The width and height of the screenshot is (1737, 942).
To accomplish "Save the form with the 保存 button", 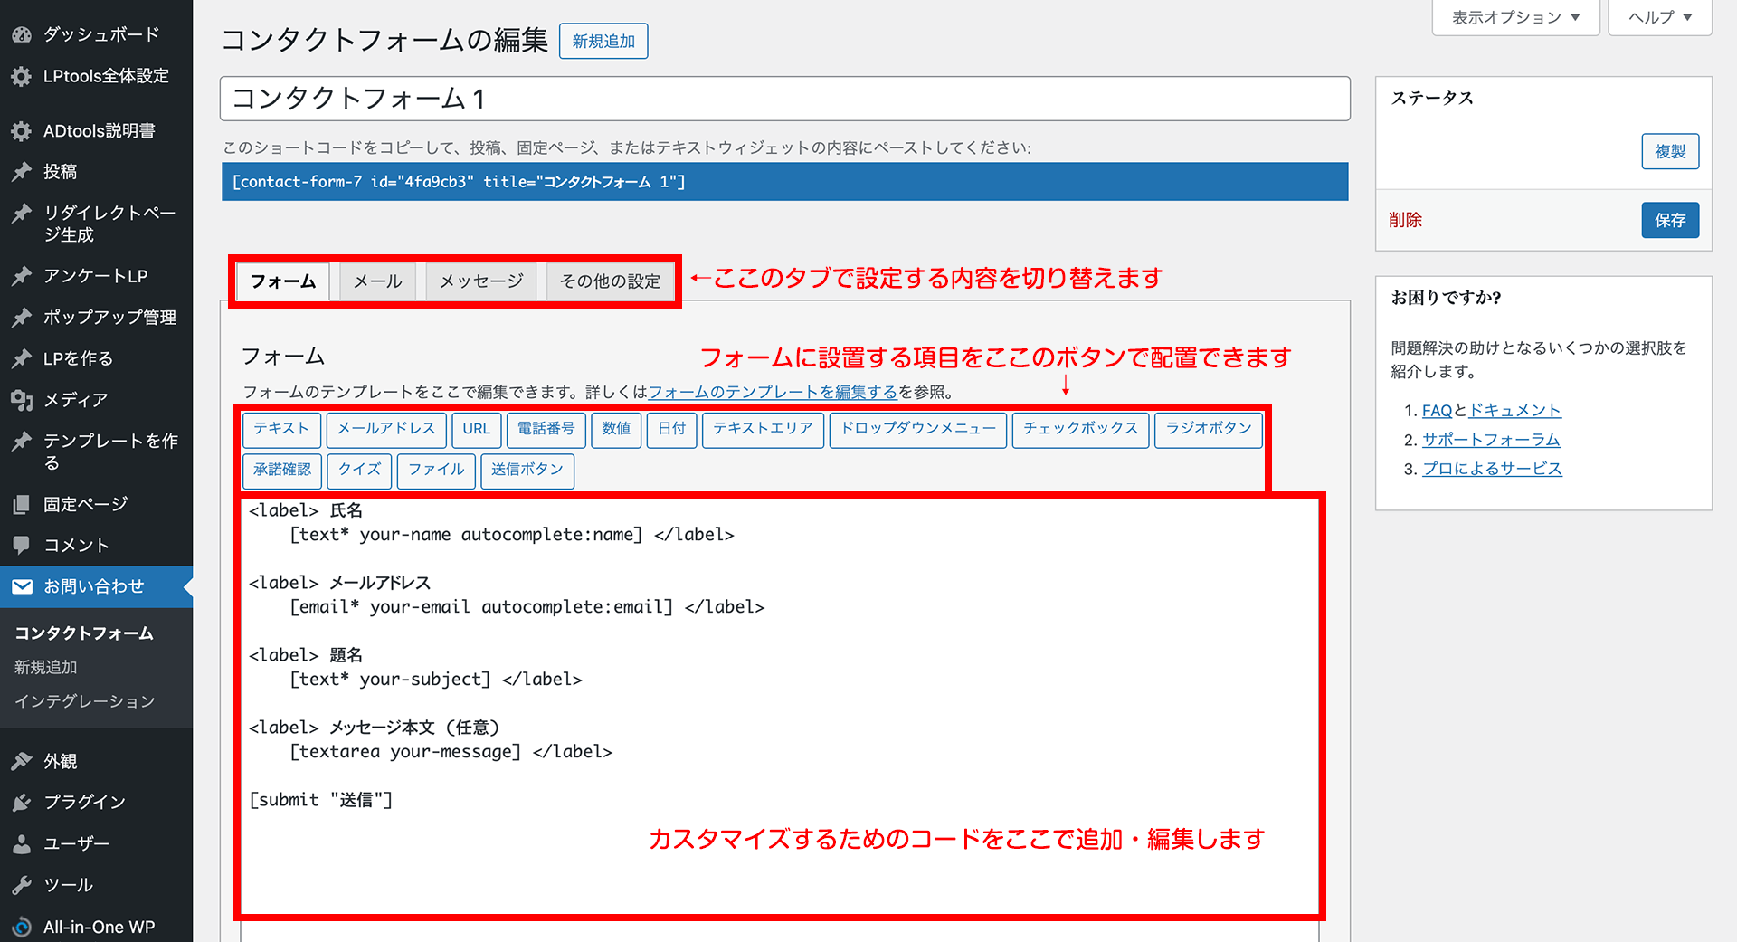I will tap(1670, 220).
